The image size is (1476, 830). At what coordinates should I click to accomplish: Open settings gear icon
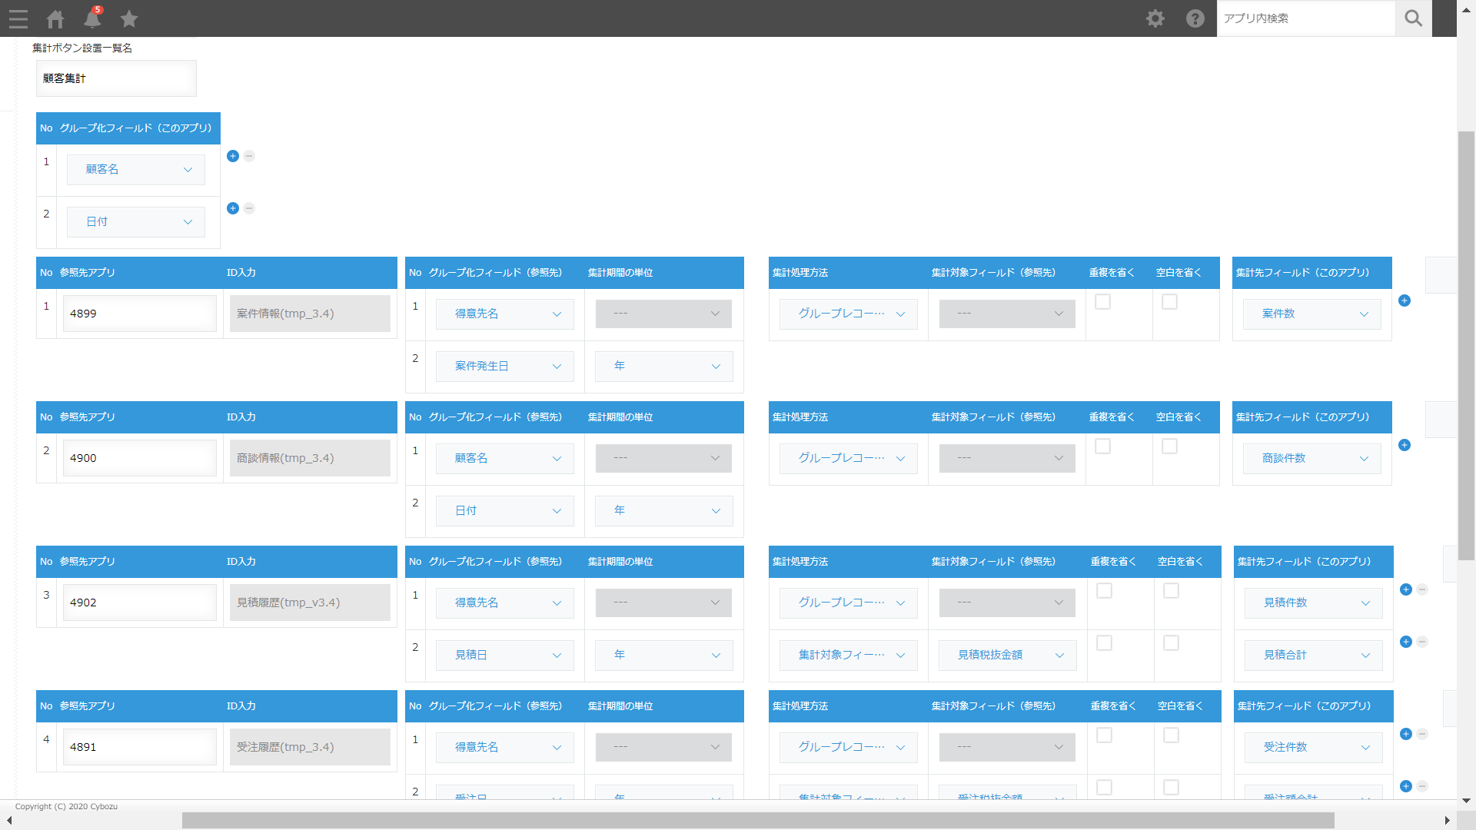pos(1155,18)
